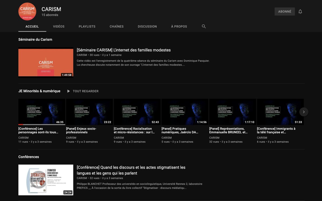This screenshot has width=322, height=201.
Task: Open Immigrants à la télé française title
Action: [276, 130]
